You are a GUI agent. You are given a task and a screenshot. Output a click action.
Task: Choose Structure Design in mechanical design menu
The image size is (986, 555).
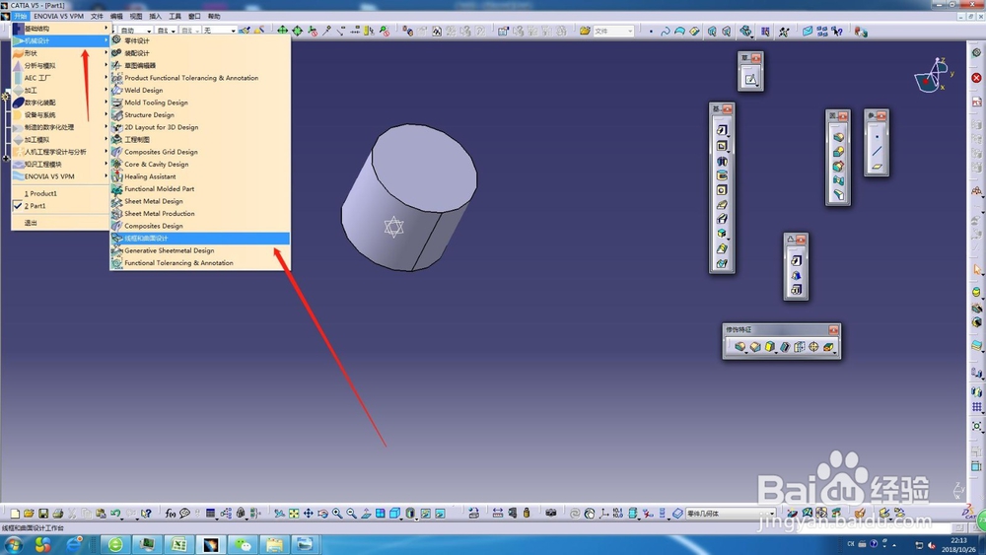coord(200,115)
